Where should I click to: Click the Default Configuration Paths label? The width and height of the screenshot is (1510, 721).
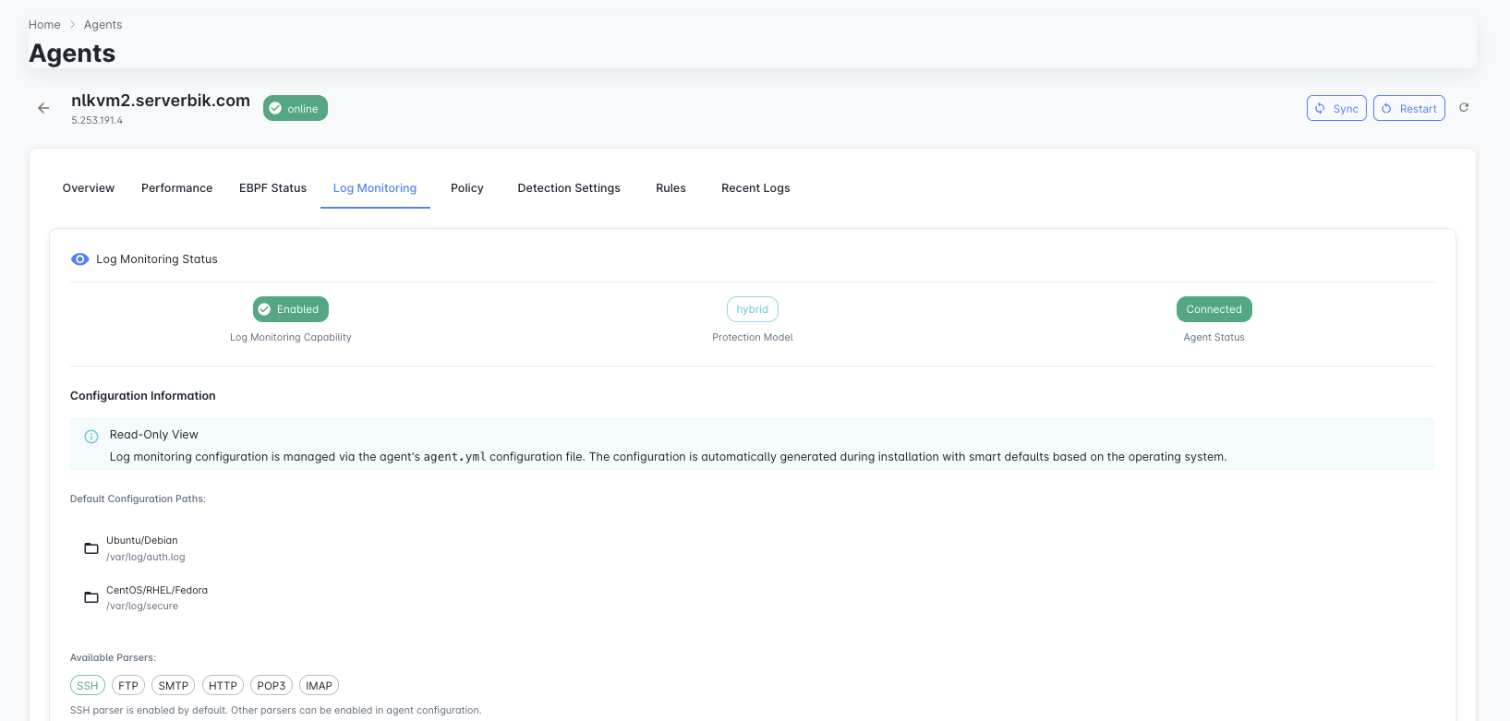tap(138, 499)
